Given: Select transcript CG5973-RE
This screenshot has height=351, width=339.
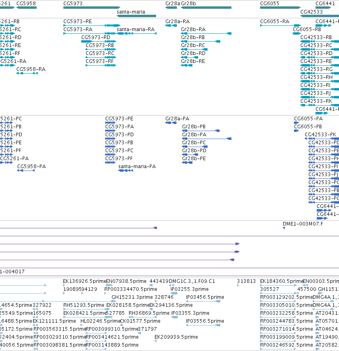Looking at the screenshot, I should (78, 21).
